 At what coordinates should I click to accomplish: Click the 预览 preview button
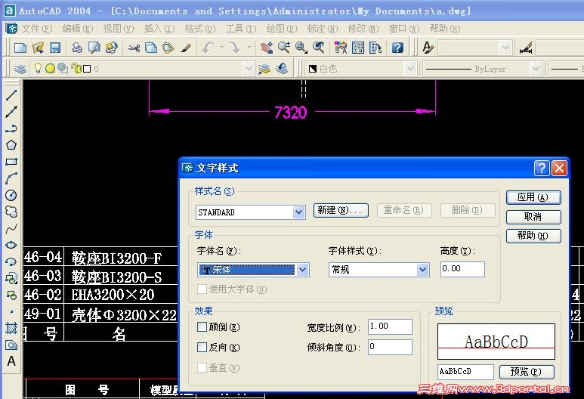pyautogui.click(x=527, y=372)
